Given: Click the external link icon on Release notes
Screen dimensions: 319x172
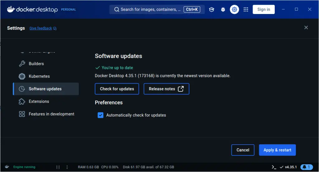Looking at the screenshot, I should click(181, 89).
